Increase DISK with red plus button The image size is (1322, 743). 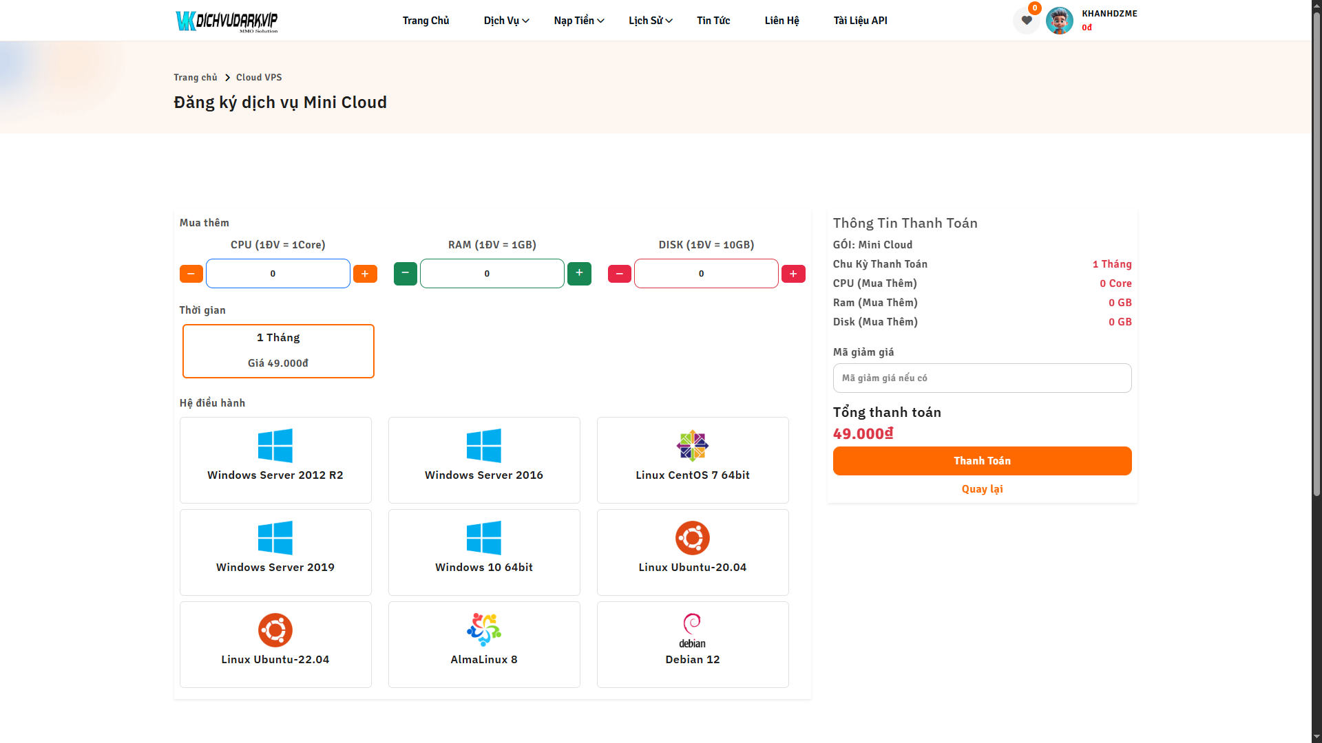[793, 274]
